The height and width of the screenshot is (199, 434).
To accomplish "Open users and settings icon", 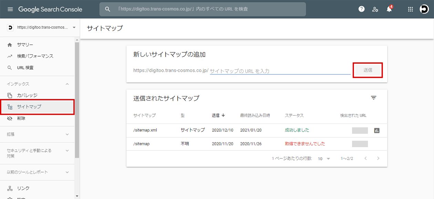I will point(375,9).
